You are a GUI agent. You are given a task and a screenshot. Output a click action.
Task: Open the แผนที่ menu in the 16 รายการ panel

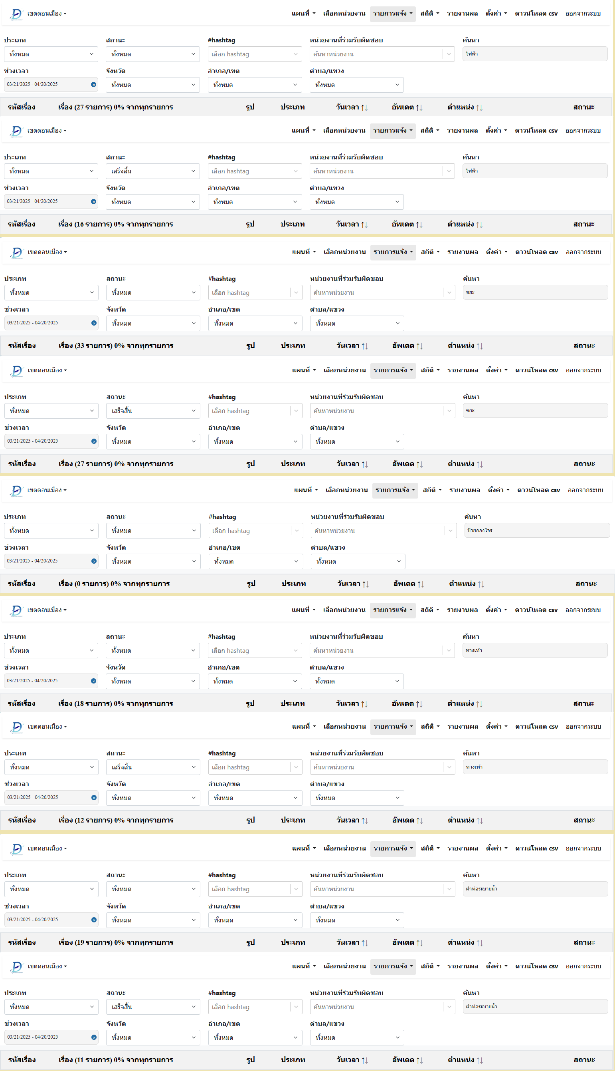[x=304, y=131]
